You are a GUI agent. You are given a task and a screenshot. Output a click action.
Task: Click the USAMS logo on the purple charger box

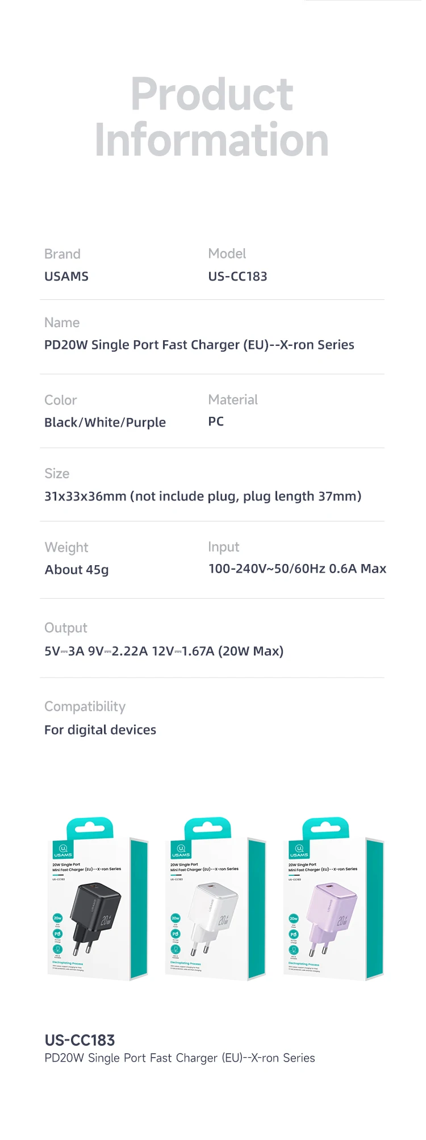(299, 850)
